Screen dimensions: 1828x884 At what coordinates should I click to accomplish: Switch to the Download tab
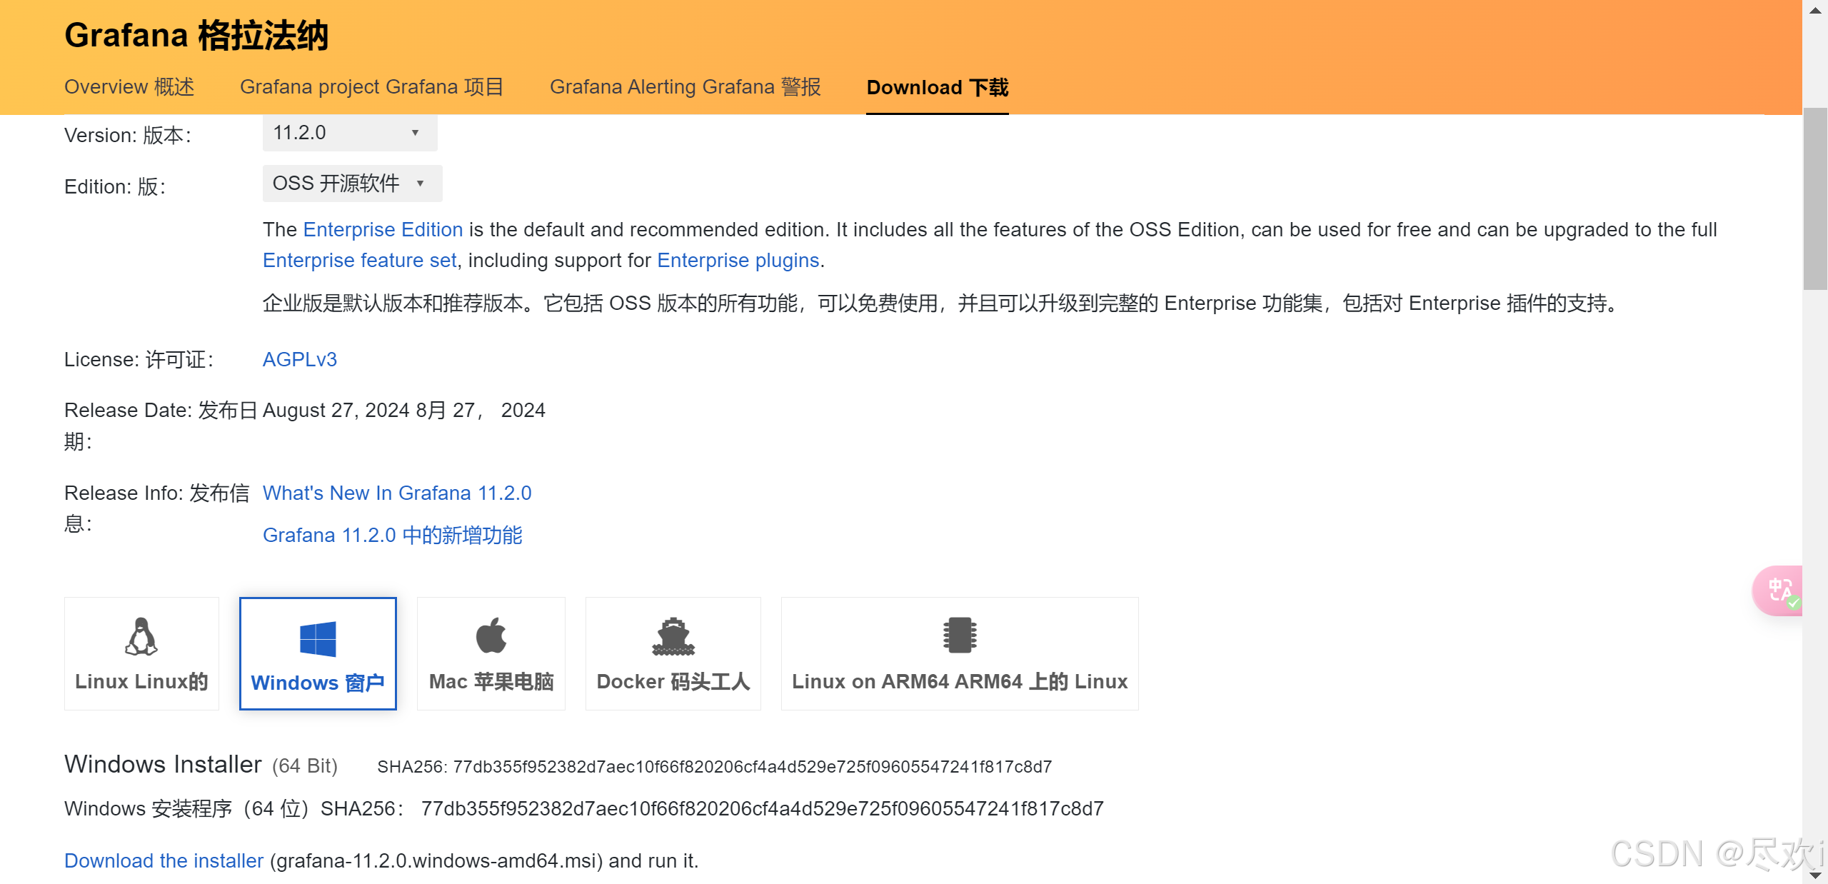point(938,88)
